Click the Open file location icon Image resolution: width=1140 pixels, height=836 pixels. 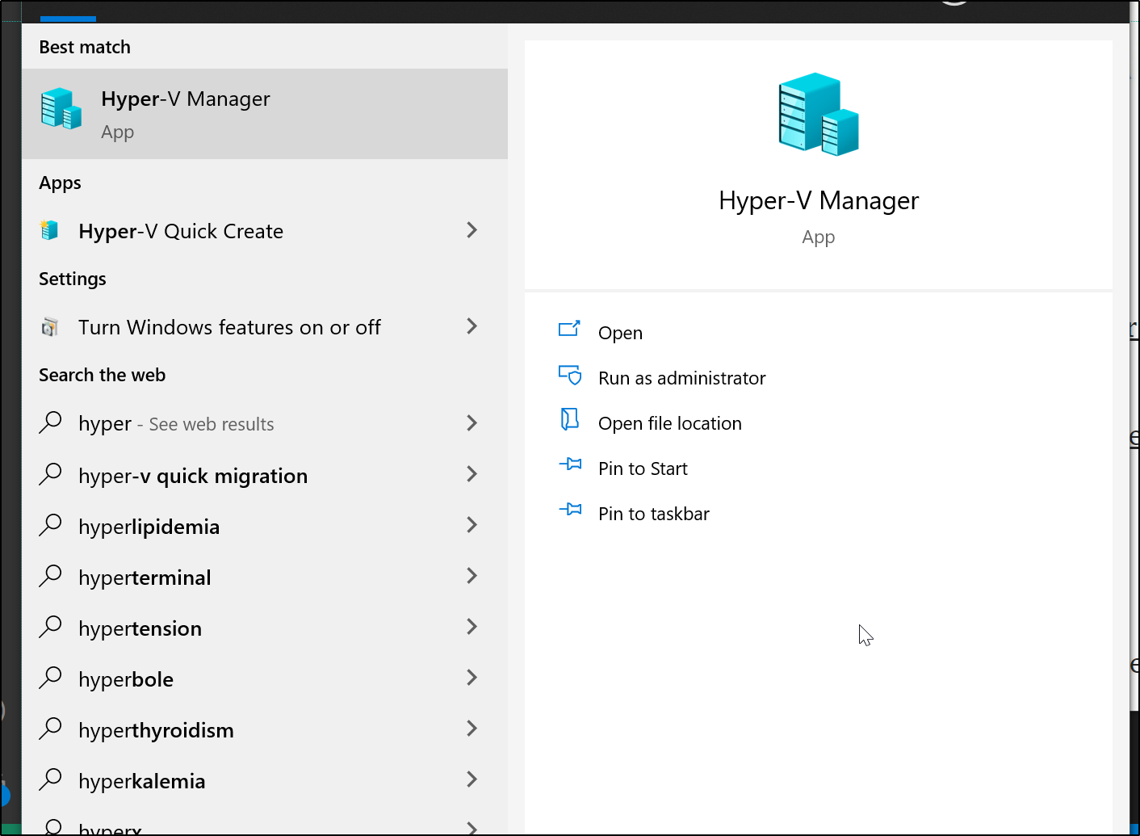pyautogui.click(x=570, y=419)
